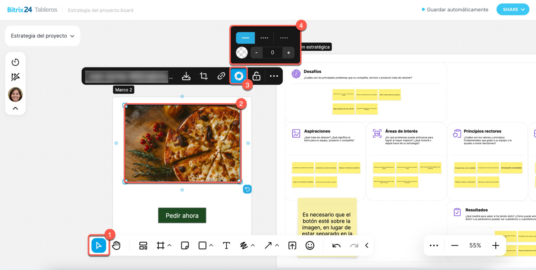Add a link to the image
This screenshot has height=270, width=536.
(x=221, y=76)
